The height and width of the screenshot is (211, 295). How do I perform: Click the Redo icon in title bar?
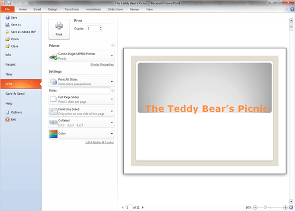point(23,3)
